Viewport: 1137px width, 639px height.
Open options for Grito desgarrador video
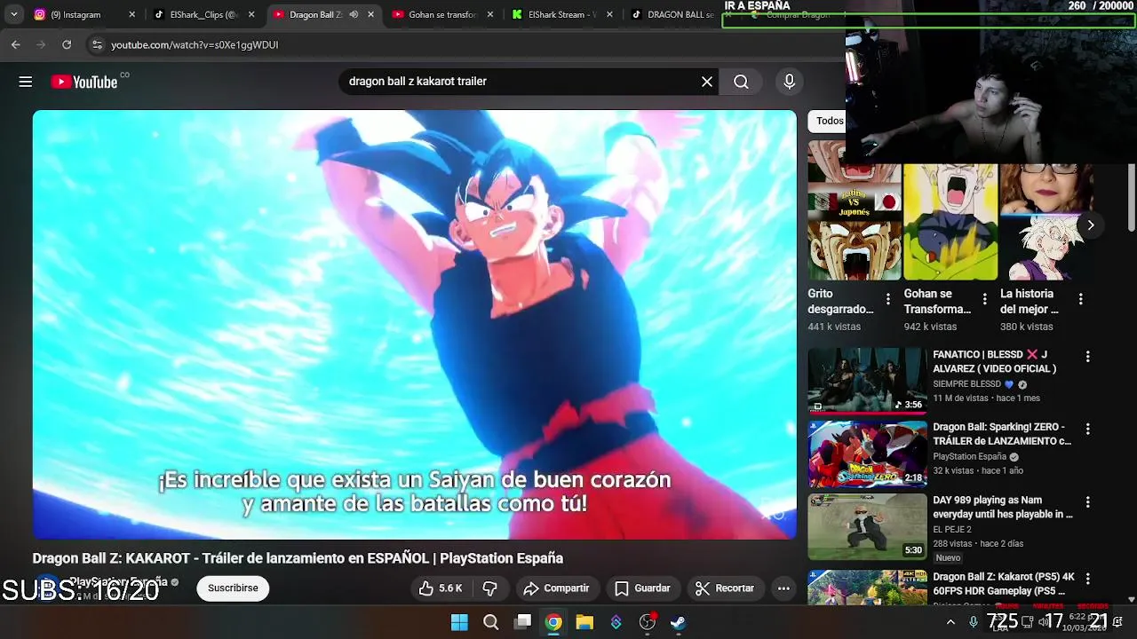887,299
